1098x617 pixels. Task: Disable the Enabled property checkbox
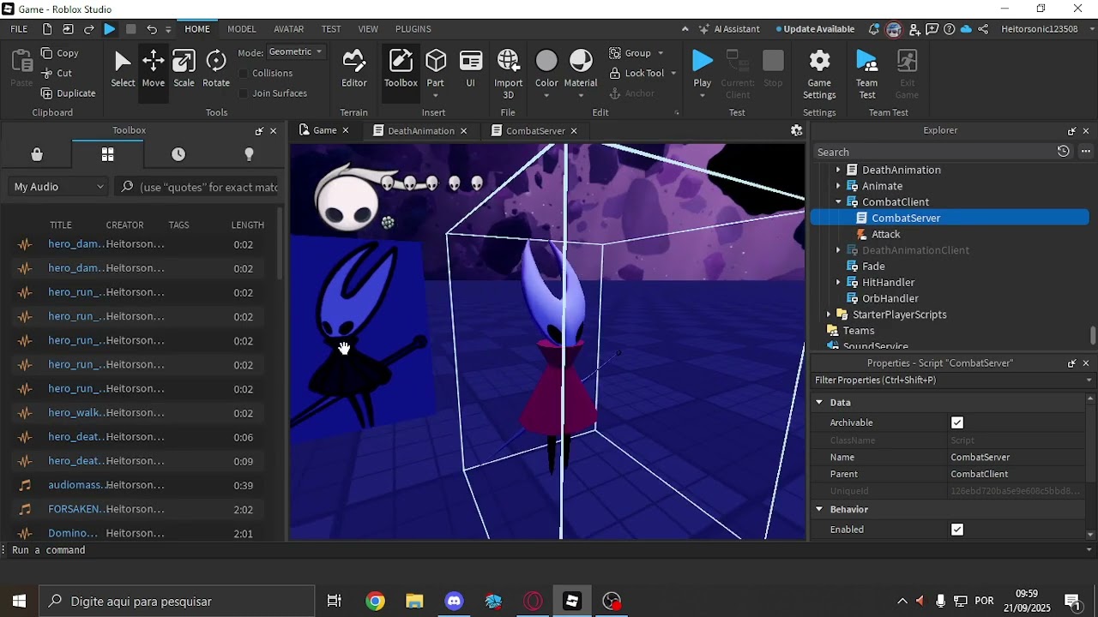957,530
